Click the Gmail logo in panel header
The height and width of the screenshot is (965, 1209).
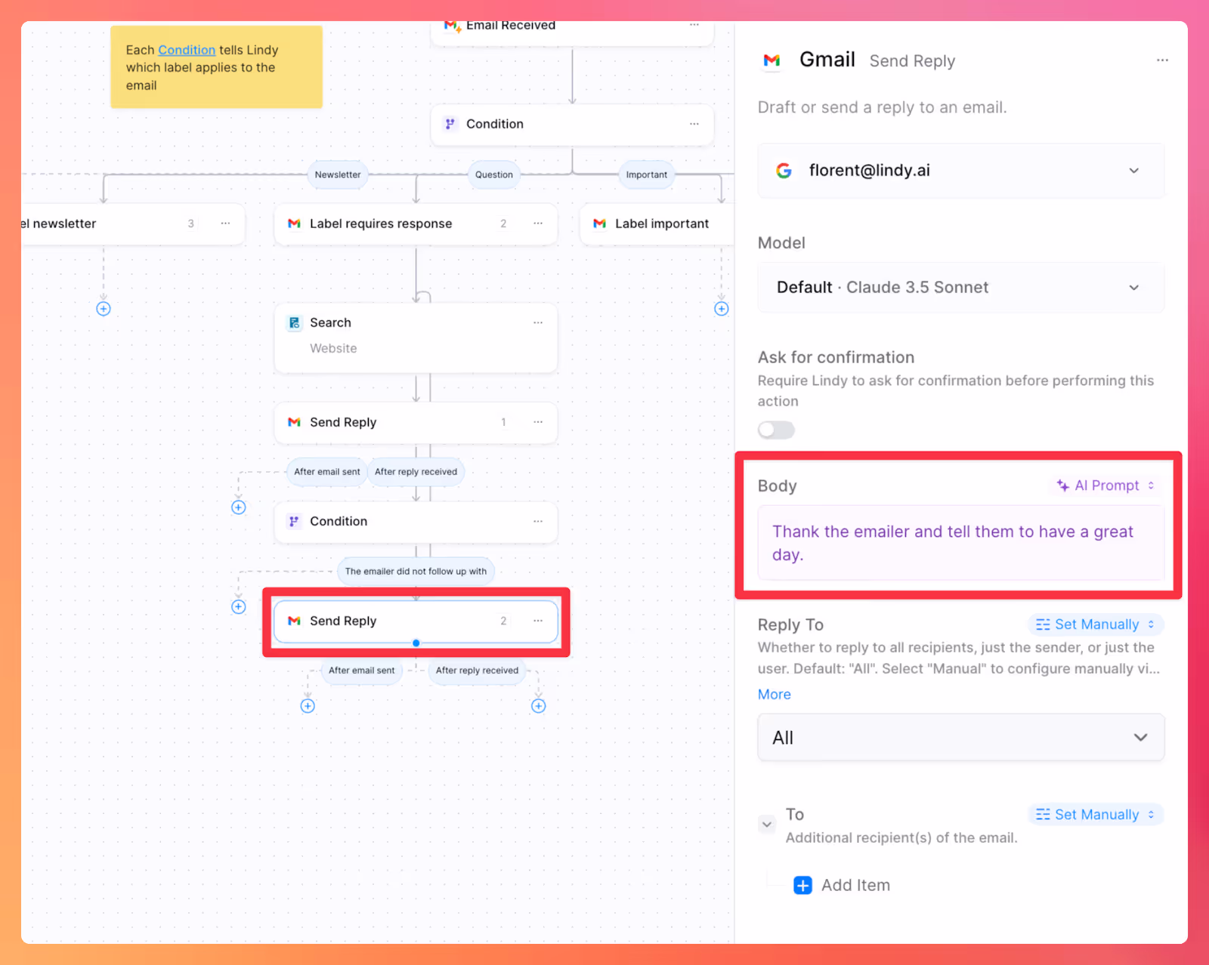[x=771, y=60]
